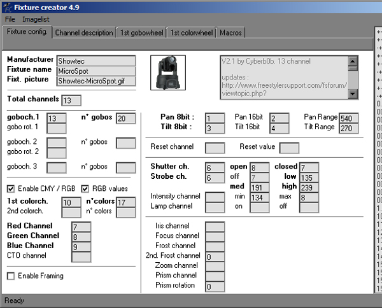Click the Shutter ch. field
The height and width of the screenshot is (308, 382).
coord(215,168)
